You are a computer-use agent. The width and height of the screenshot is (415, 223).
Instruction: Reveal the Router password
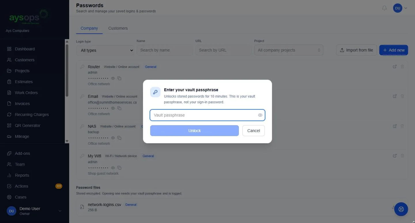(x=113, y=78)
